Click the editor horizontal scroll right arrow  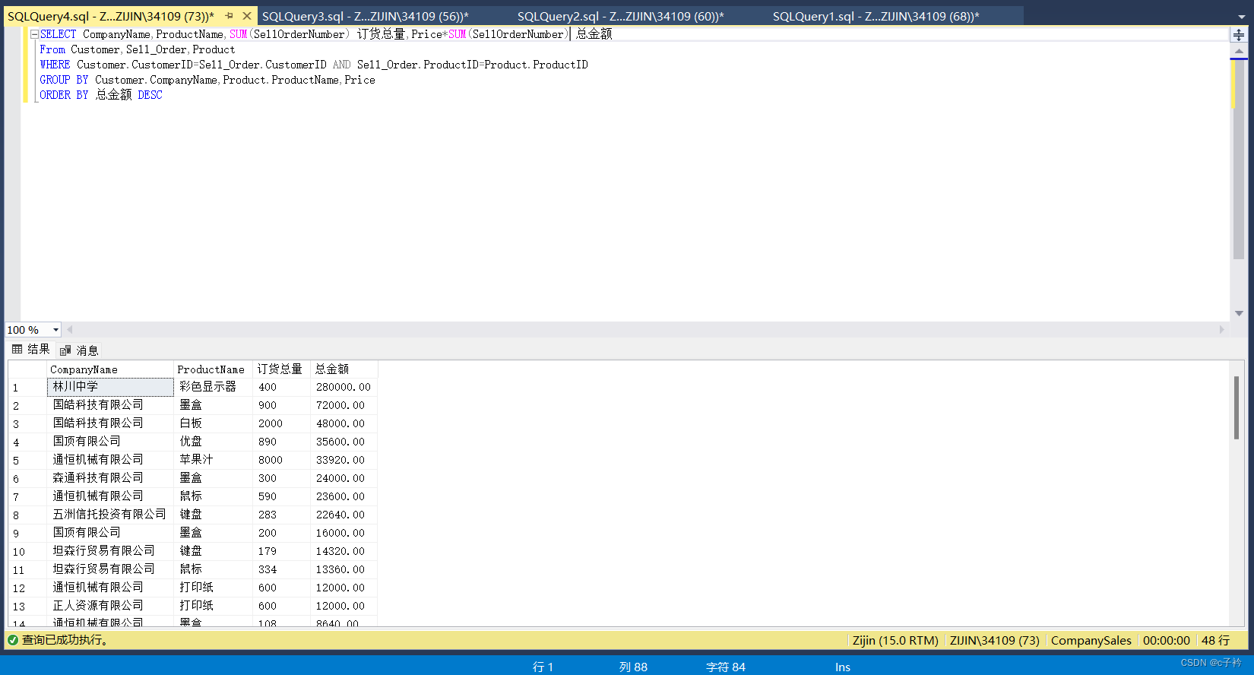pos(1222,330)
